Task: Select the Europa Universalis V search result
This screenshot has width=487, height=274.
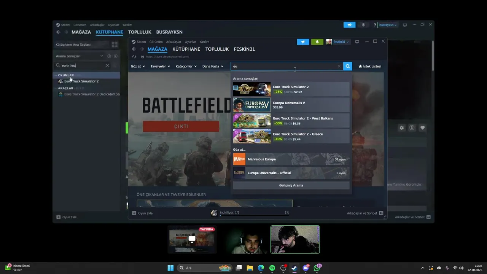Action: (291, 105)
